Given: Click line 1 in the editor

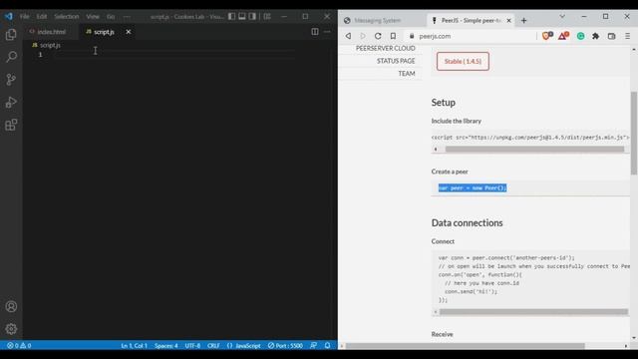Looking at the screenshot, I should (175, 55).
